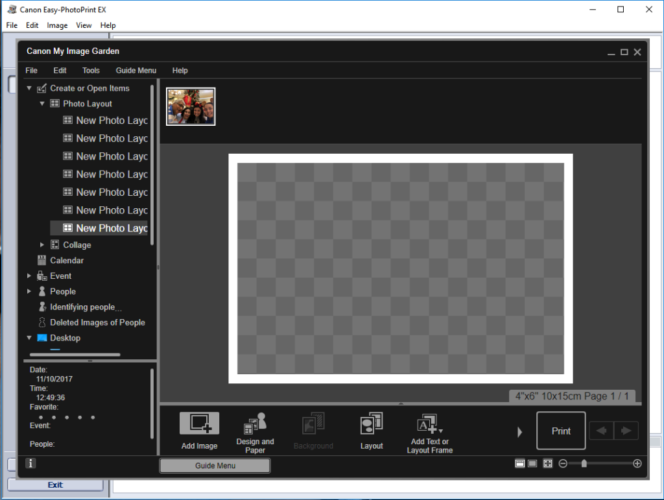Set the third Favorite rating dot

pyautogui.click(x=67, y=418)
